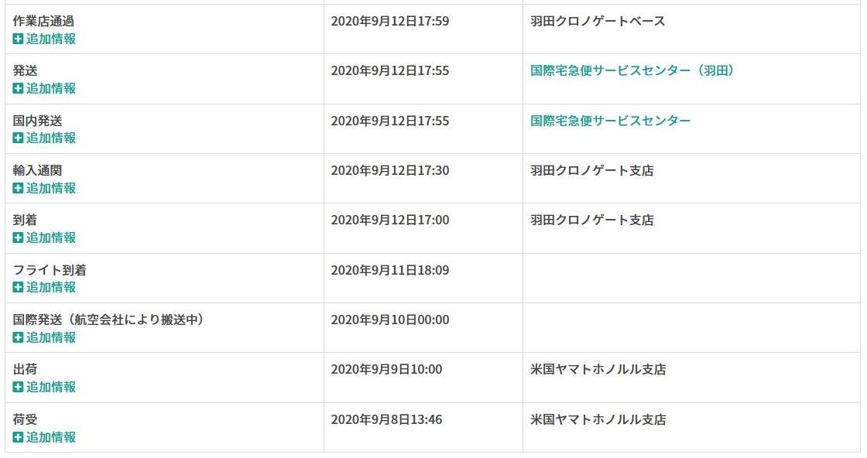Viewport: 867px width, 458px height.
Task: Click the 2020年9月11日18:09 timestamp cell
Action: coord(389,270)
